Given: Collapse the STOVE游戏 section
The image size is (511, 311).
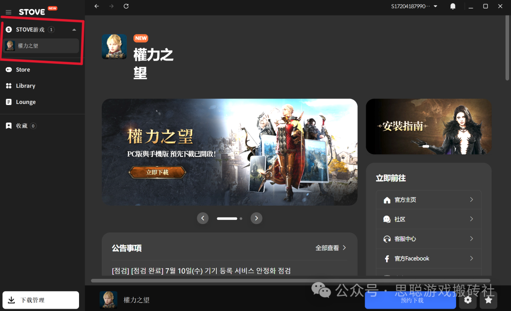Looking at the screenshot, I should [x=74, y=30].
